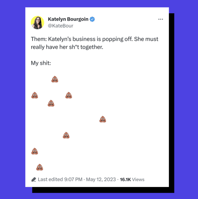Image resolution: width=198 pixels, height=199 pixels.
Task: Select the rightmost poop emoji
Action: coord(103,119)
